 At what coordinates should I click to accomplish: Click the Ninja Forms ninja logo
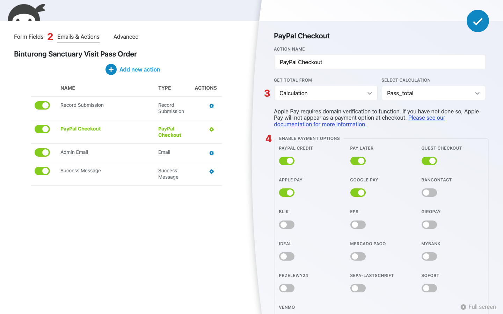click(x=27, y=13)
